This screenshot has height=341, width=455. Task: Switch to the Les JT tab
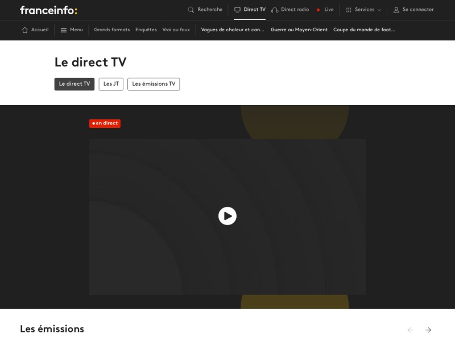111,84
